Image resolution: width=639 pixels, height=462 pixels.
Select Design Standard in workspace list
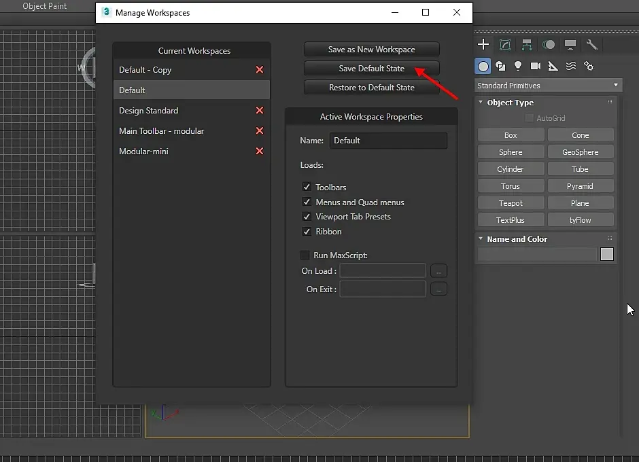point(149,110)
